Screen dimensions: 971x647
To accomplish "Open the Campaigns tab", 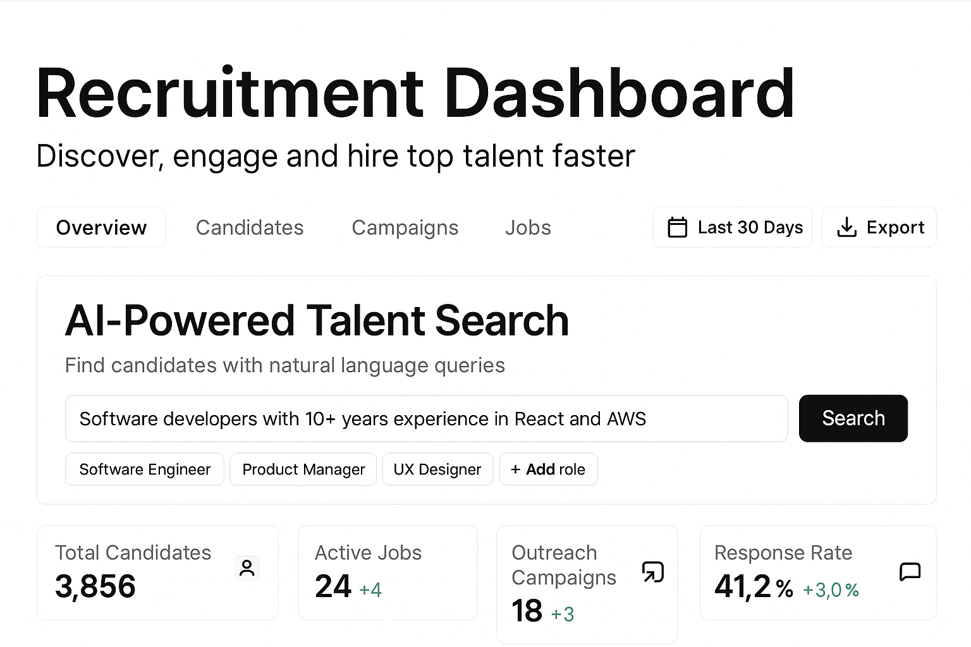I will click(405, 227).
